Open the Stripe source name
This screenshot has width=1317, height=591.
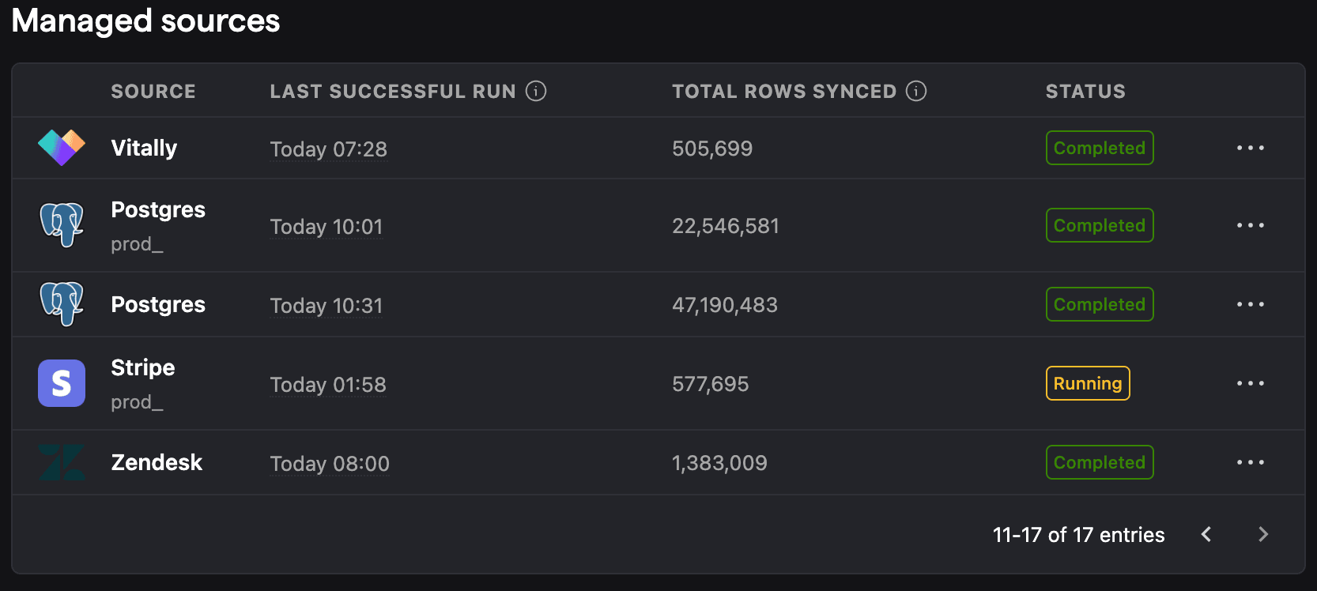[143, 367]
